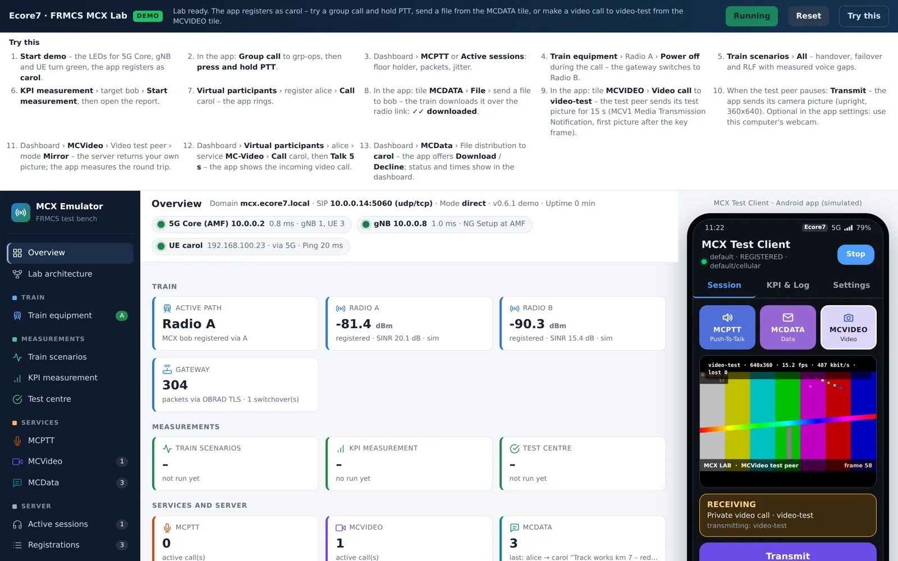Open the Overview sidebar item
Viewport: 898px width, 561px height.
point(70,253)
